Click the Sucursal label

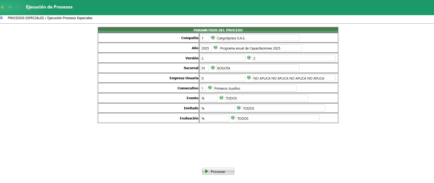[x=191, y=68]
